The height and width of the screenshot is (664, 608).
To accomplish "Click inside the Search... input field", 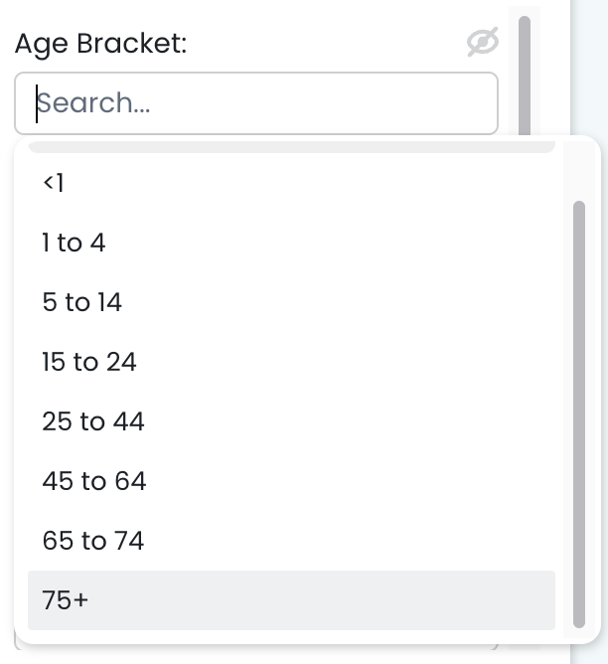I will point(255,103).
